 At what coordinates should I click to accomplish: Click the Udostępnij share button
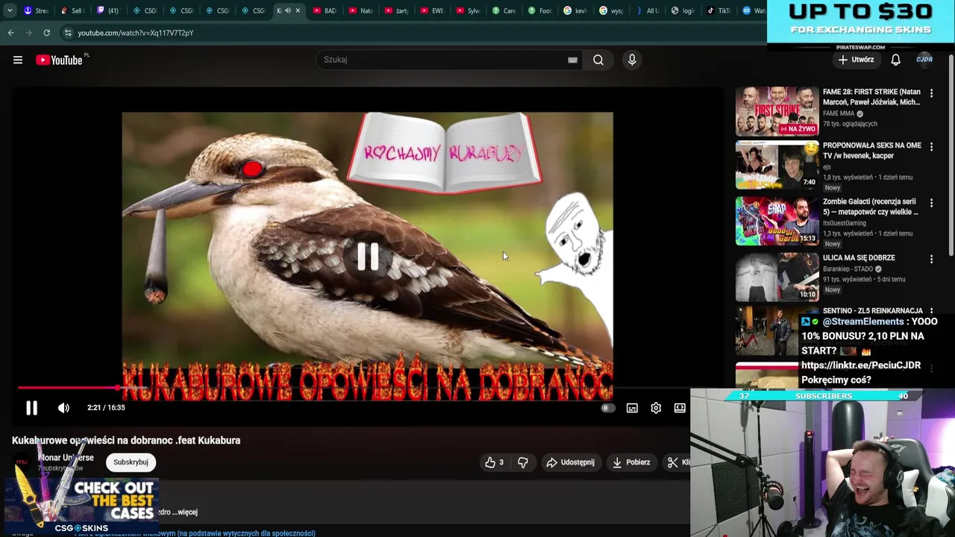[x=570, y=462]
